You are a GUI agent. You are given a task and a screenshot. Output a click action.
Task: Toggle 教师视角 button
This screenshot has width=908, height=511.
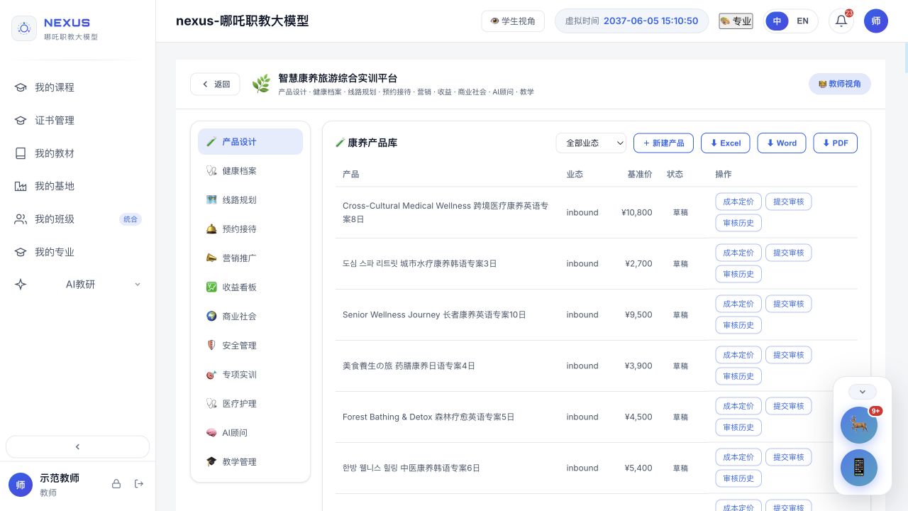(x=840, y=84)
